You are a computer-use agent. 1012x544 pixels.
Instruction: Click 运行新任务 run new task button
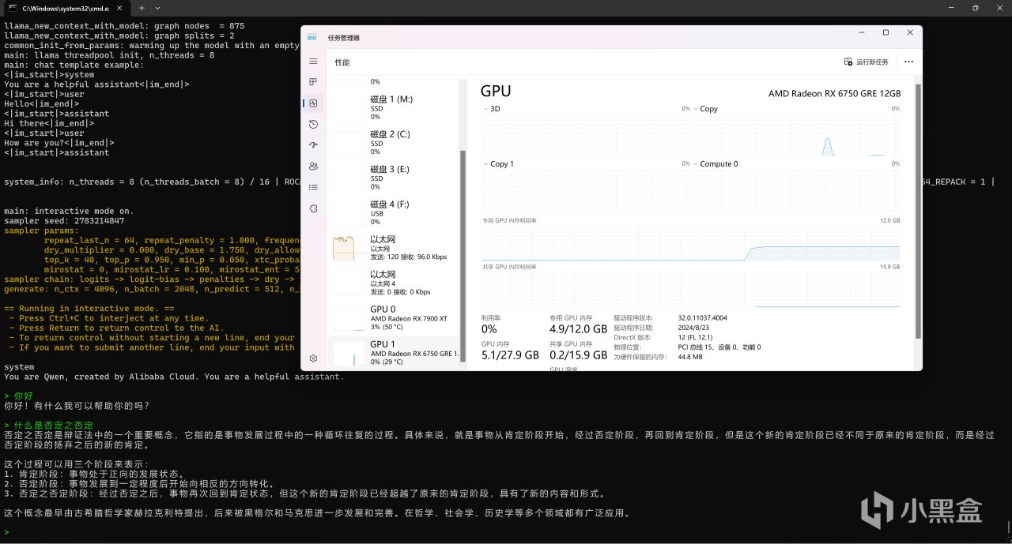click(x=866, y=62)
